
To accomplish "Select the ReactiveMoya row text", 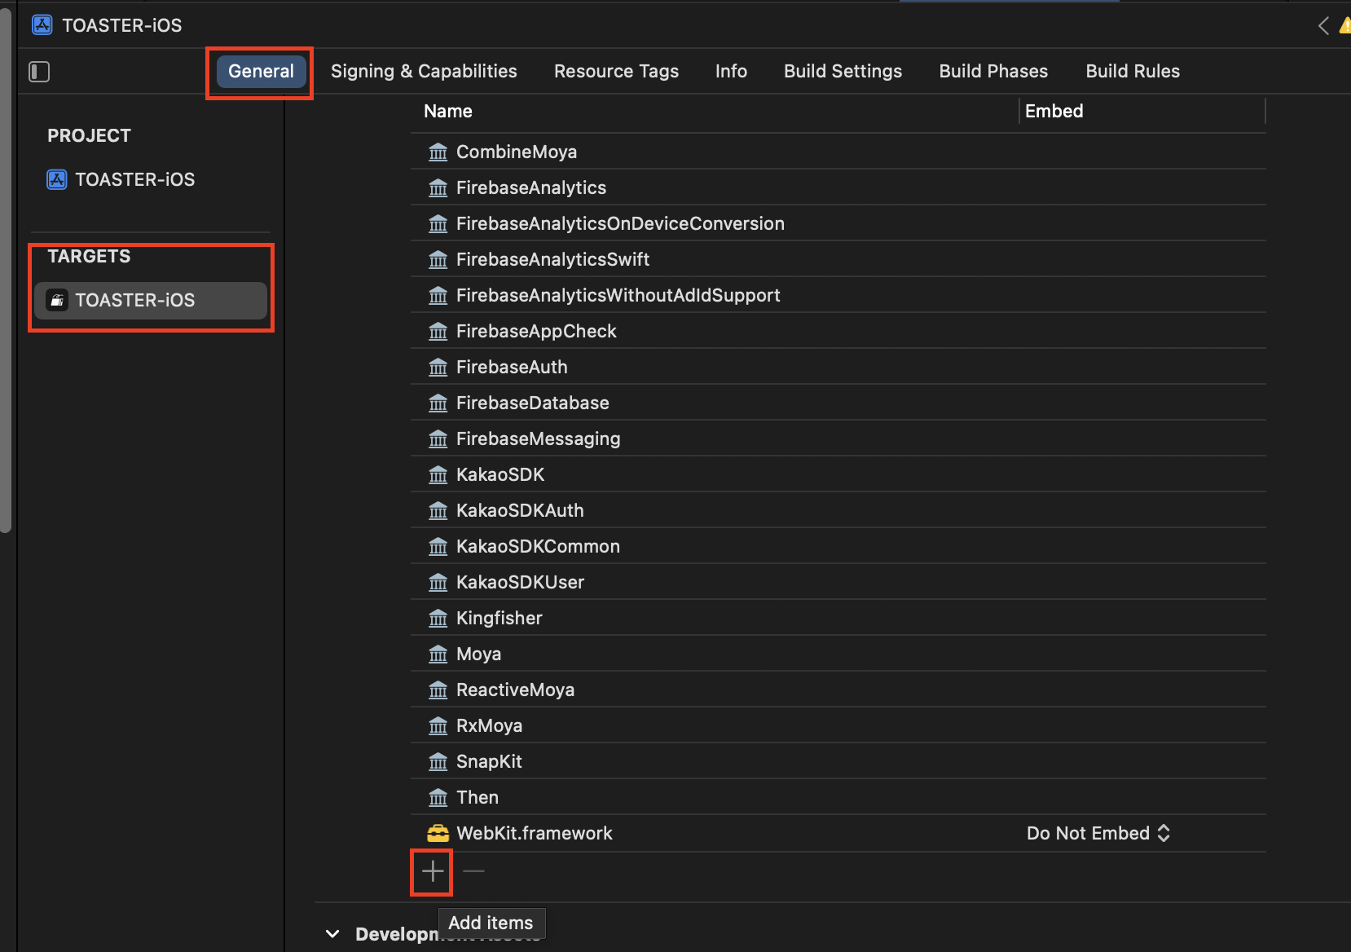I will tap(515, 690).
